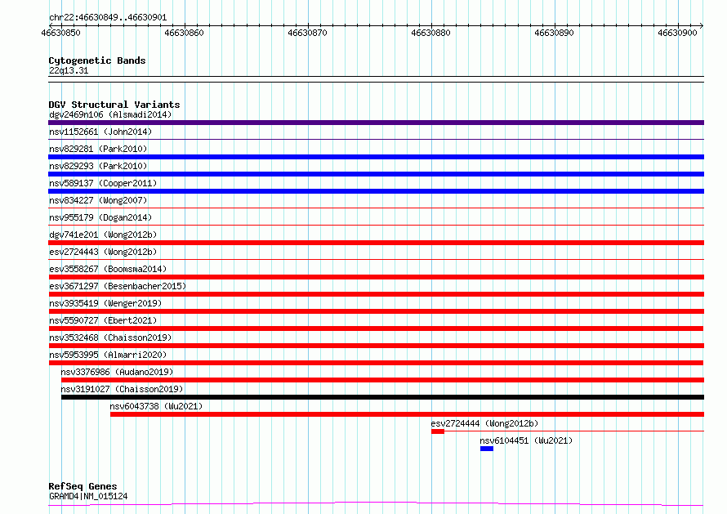This screenshot has width=727, height=514.
Task: Open variant dgv2469n106 (Alsmadi2014) label
Action: [x=110, y=114]
